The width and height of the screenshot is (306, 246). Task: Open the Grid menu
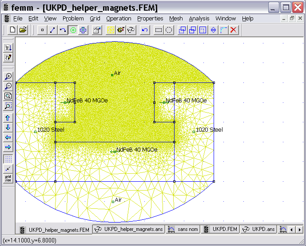click(95, 19)
